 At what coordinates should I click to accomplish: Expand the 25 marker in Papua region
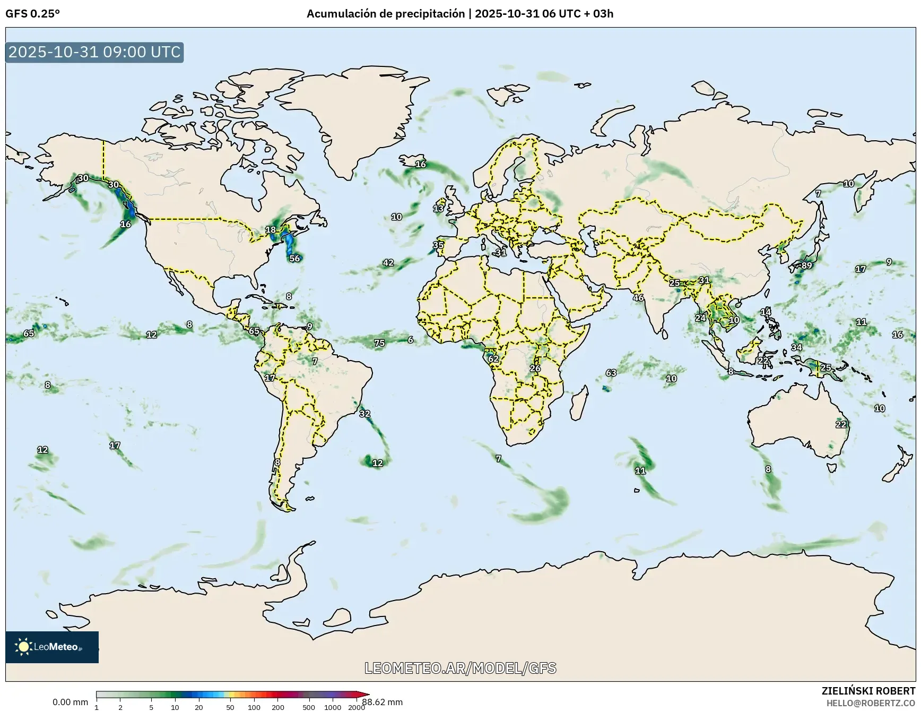(x=827, y=367)
